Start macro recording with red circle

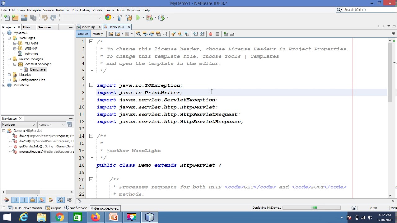[x=211, y=34]
